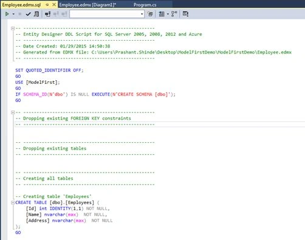Click the 'IF SCHEMA_ID(N'dbo')' line
Screen dimensions: 305x240
(95, 94)
